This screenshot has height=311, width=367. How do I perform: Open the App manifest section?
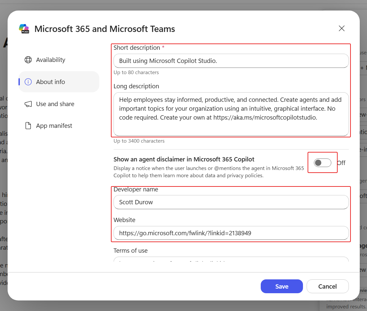pyautogui.click(x=59, y=126)
